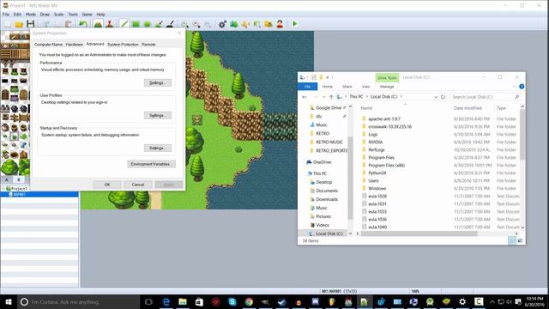
Task: Open the Tools menu
Action: pyautogui.click(x=73, y=15)
